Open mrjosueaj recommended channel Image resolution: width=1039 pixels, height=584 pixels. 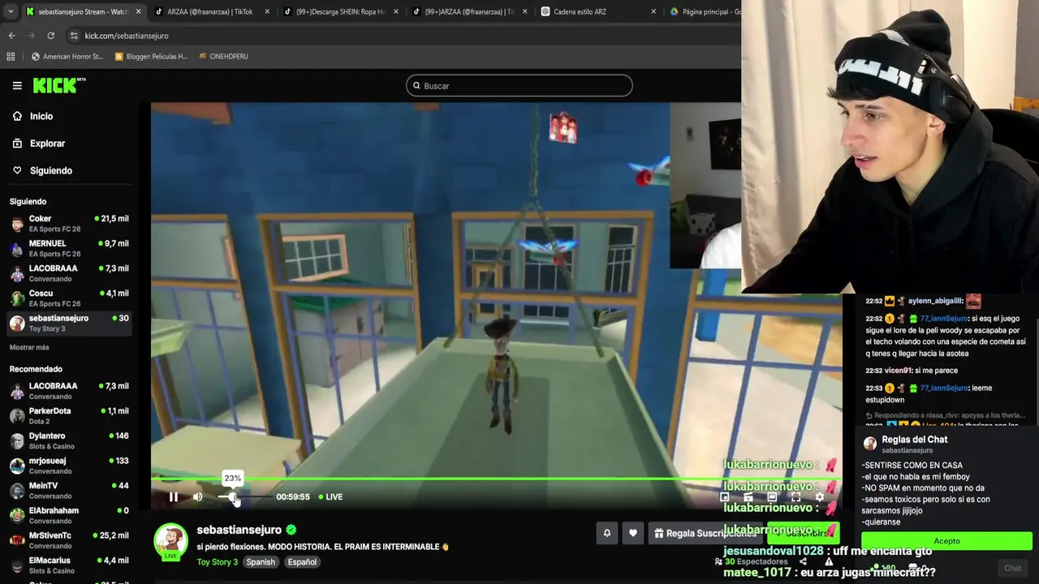[x=69, y=466]
